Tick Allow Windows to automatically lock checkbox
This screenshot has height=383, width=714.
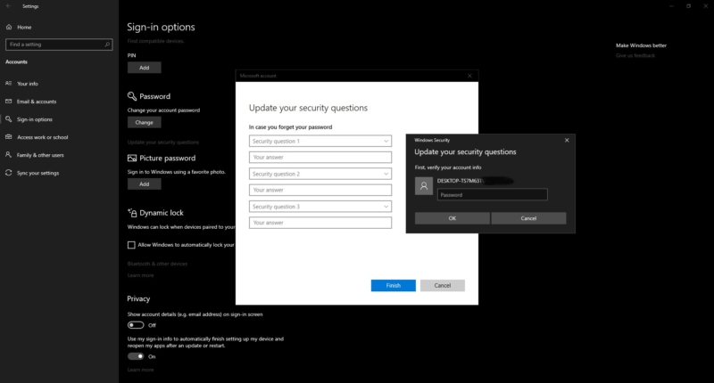click(131, 245)
